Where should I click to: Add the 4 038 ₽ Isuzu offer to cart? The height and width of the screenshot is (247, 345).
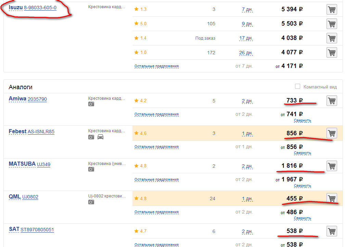point(332,38)
